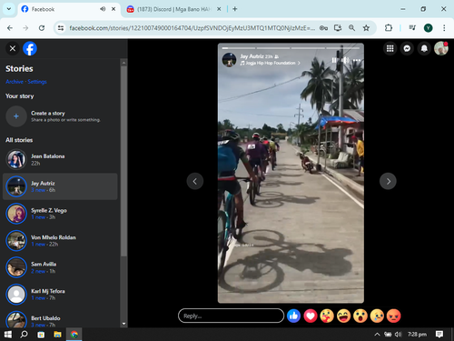React to the story with Care emoji

327,316
